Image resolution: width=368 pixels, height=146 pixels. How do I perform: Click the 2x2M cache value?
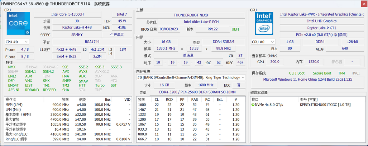click(97, 57)
